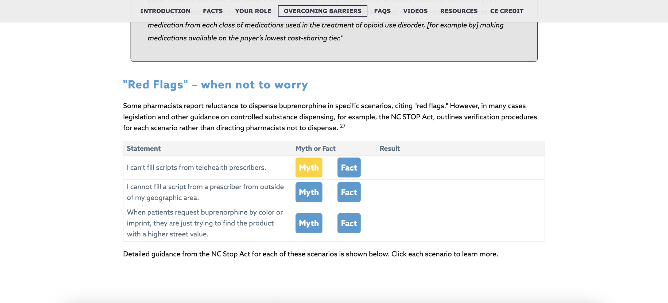
Task: Open the CE Credit section
Action: pos(507,11)
